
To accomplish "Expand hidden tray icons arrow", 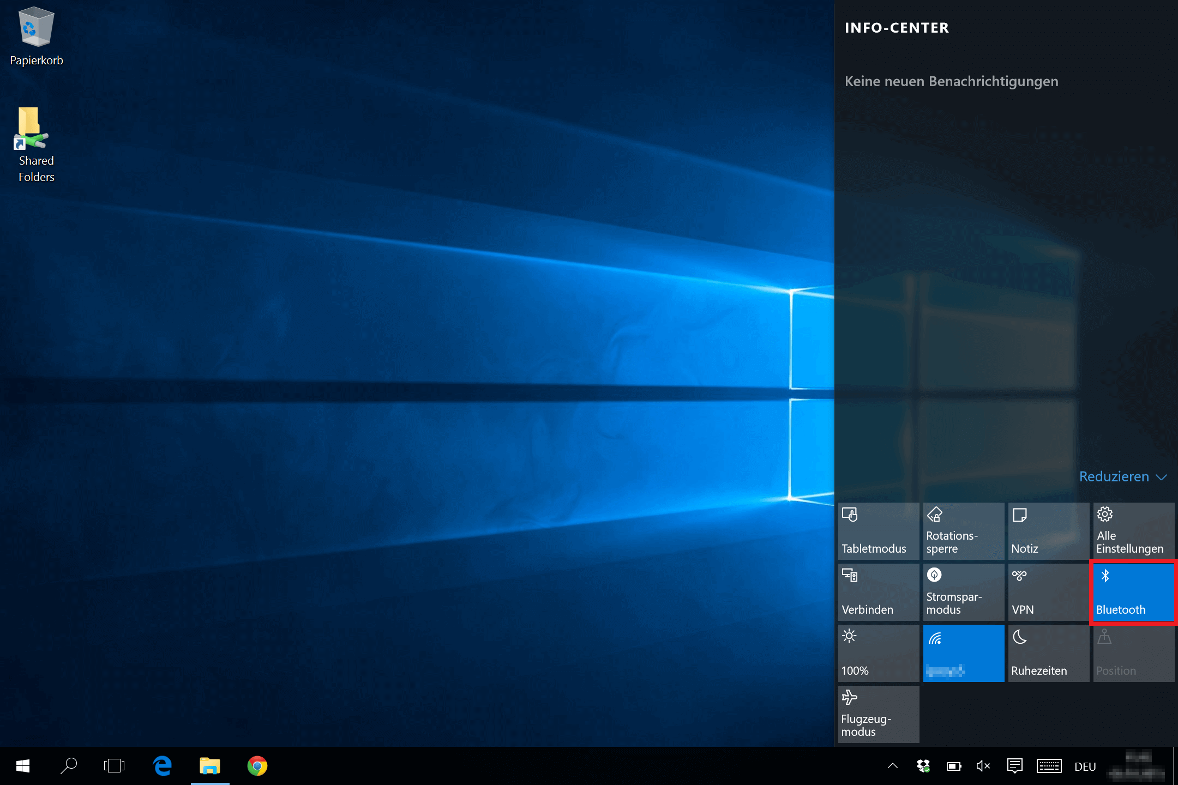I will (x=893, y=766).
